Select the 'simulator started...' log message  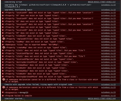click(x=15, y=99)
